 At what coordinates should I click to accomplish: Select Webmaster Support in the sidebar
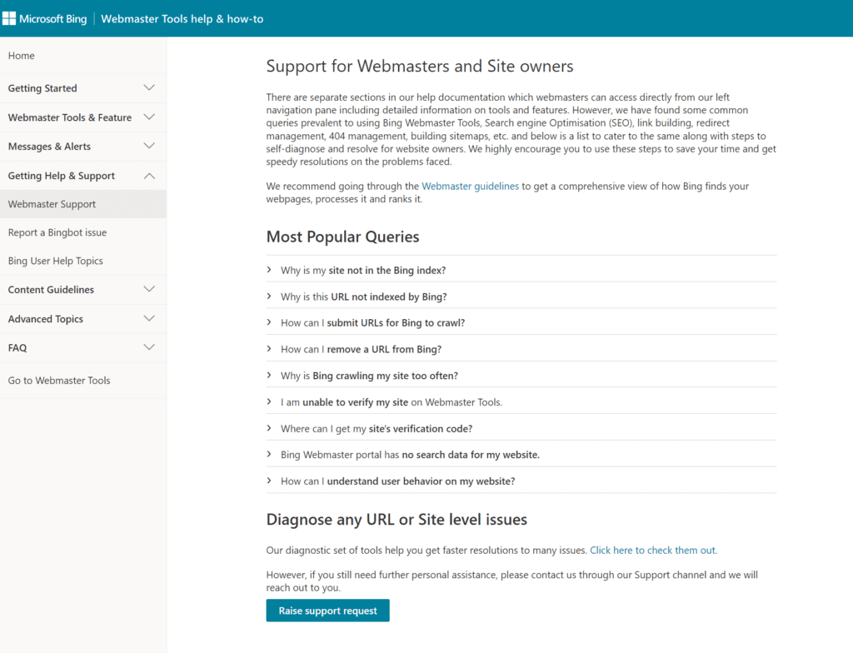52,204
